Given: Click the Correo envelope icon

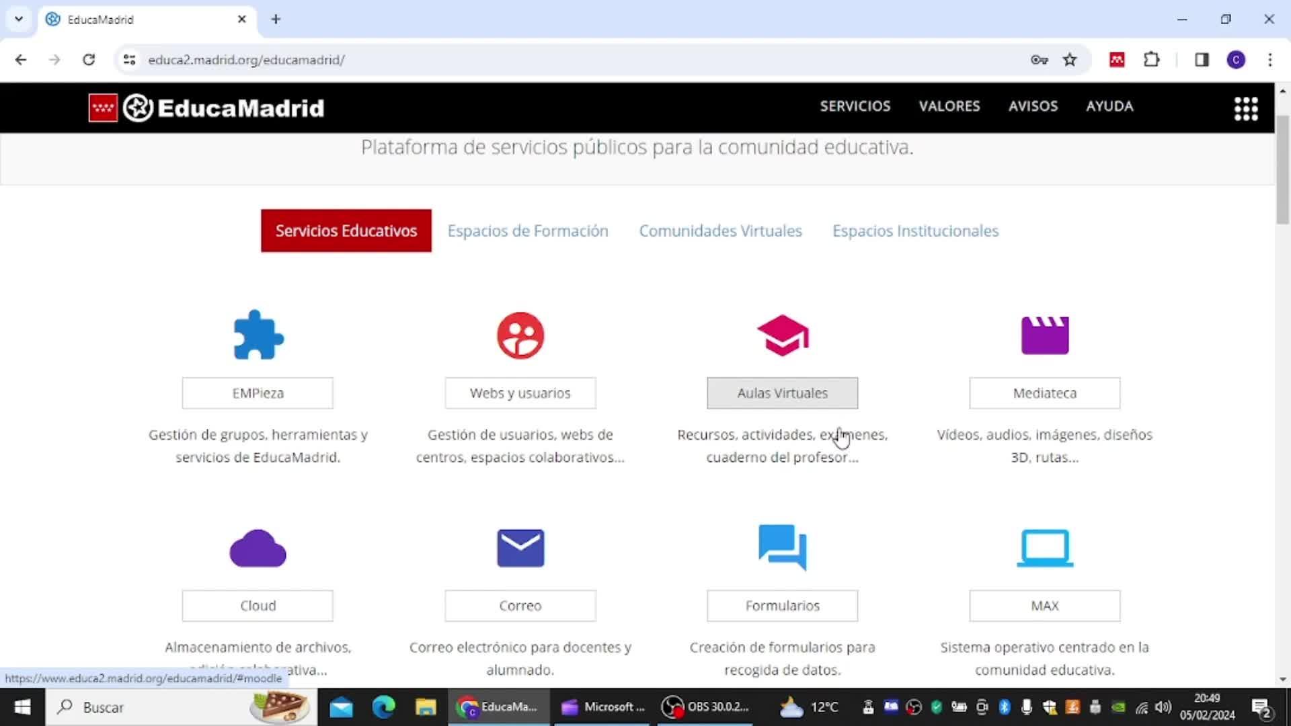Looking at the screenshot, I should click(520, 549).
